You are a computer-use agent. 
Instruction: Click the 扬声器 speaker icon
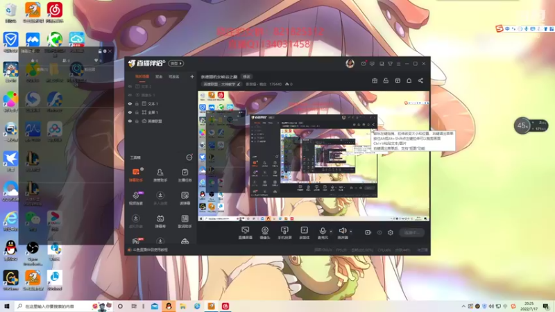(342, 231)
